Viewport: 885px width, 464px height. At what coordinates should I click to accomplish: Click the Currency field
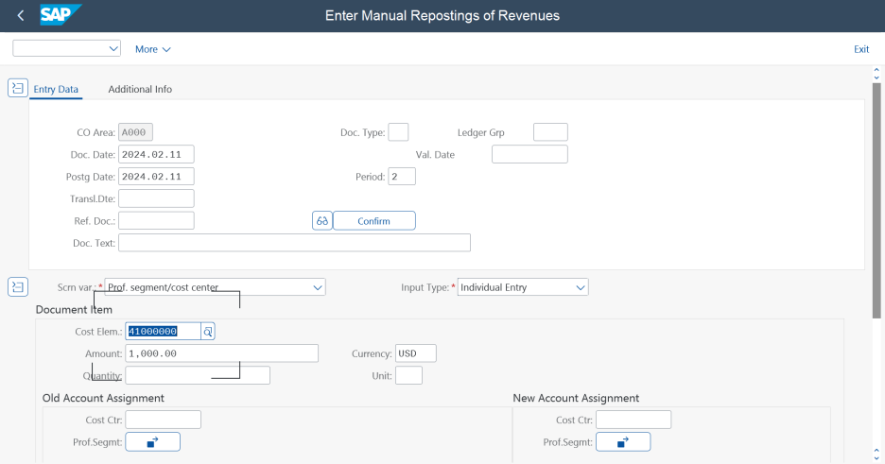[x=416, y=353]
